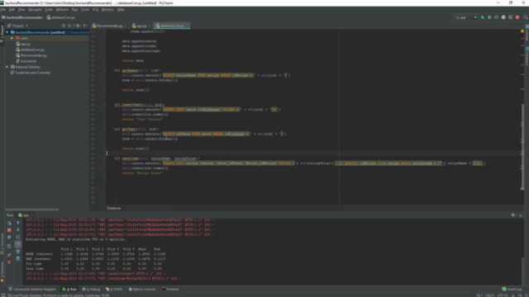Toggle soft-wrap in the Run console
This screenshot has height=297, width=529.
pyautogui.click(x=18, y=237)
